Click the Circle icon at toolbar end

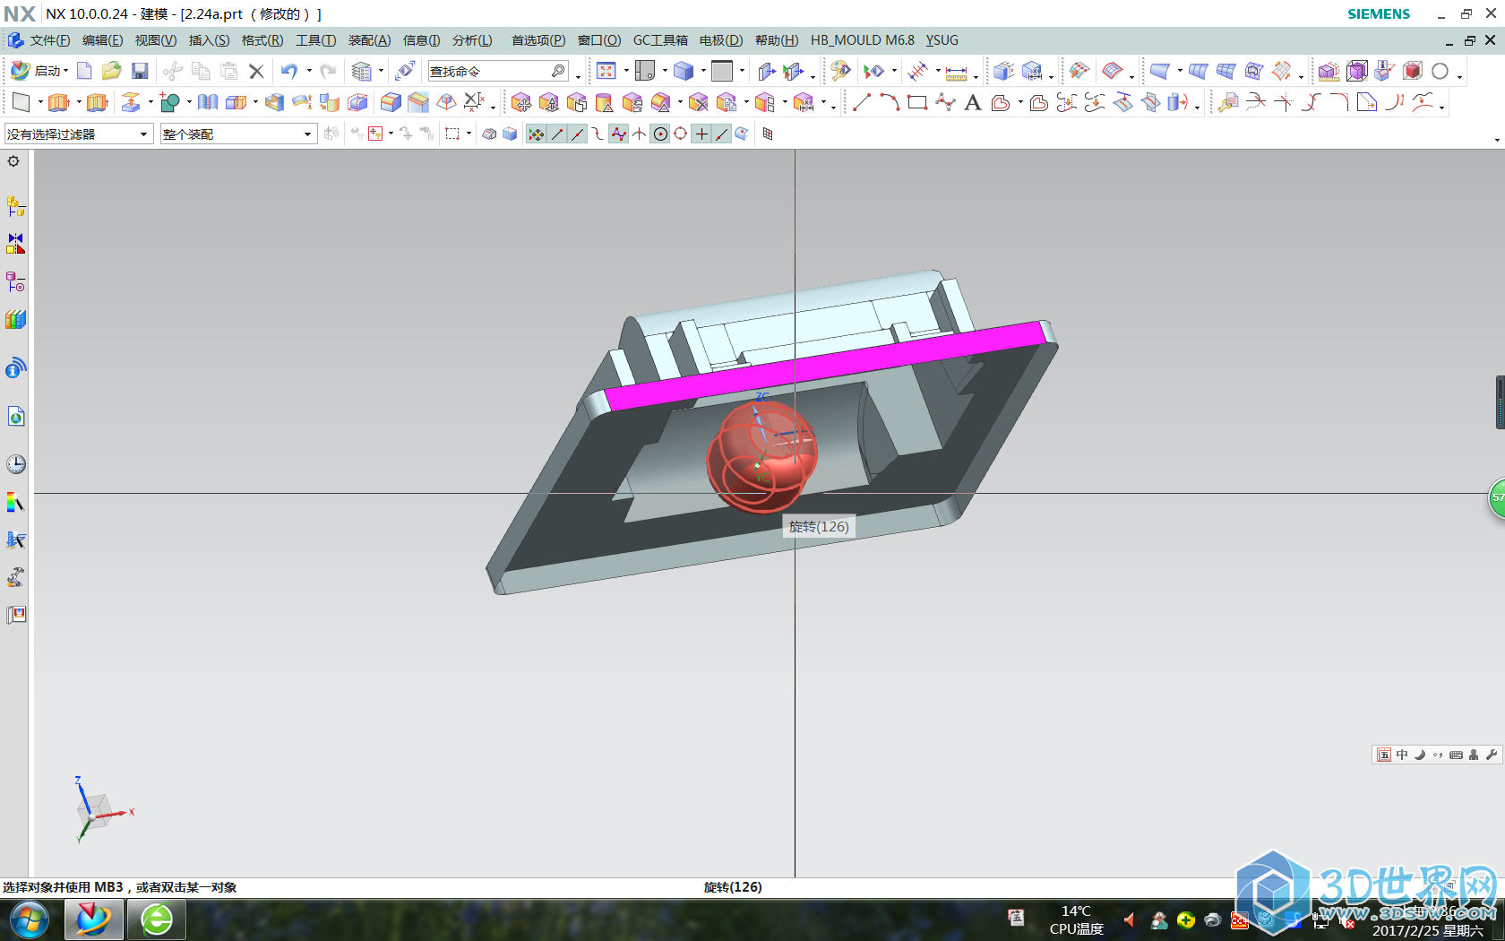[1440, 71]
